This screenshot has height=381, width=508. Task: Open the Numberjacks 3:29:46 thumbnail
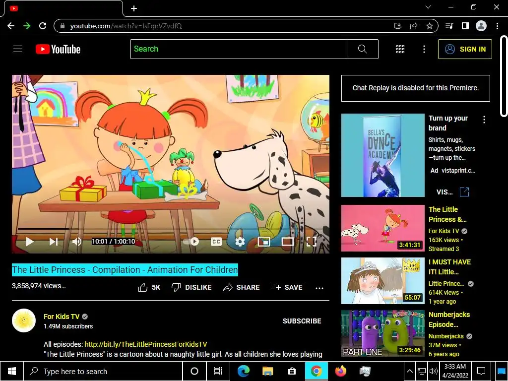[x=383, y=333]
